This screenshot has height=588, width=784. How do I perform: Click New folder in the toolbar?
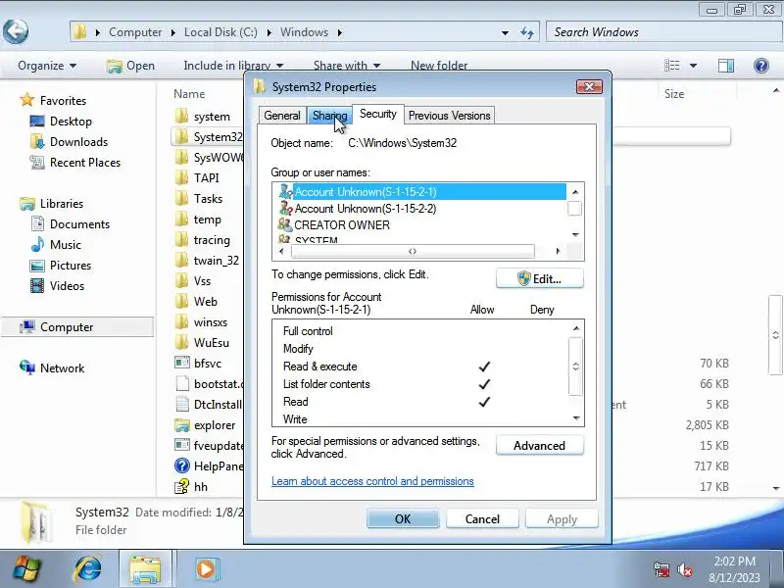click(439, 66)
